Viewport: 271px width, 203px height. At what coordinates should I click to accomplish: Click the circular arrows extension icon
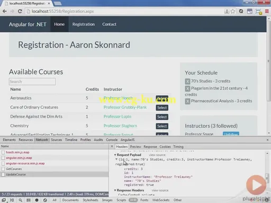(241, 11)
